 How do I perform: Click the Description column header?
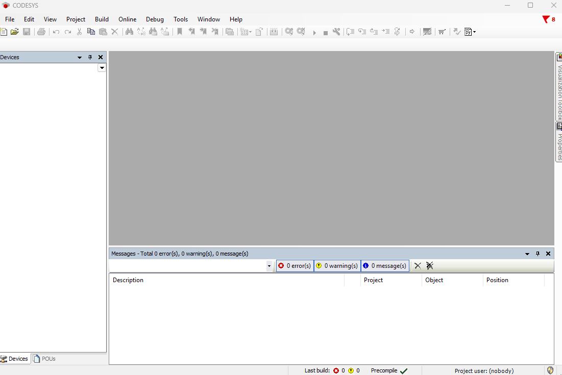point(227,280)
